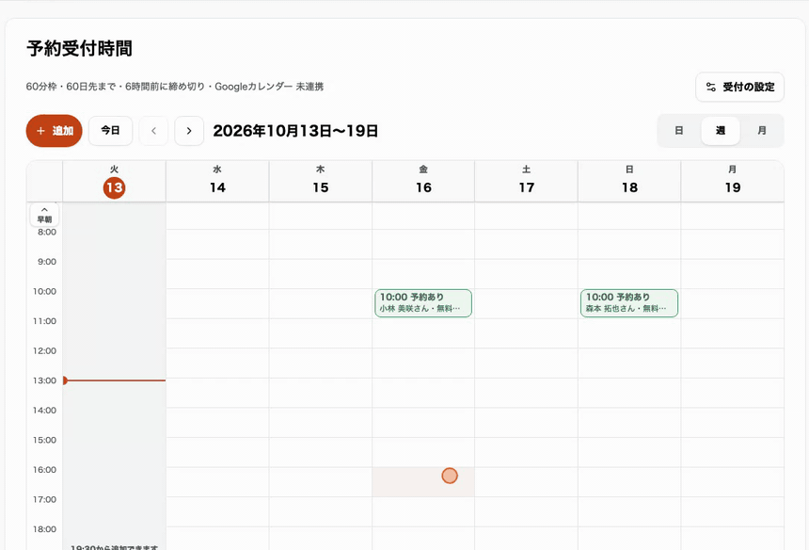Click the date range 2026年10月13日〜19日
Viewport: 809px width, 550px height.
[x=295, y=131]
